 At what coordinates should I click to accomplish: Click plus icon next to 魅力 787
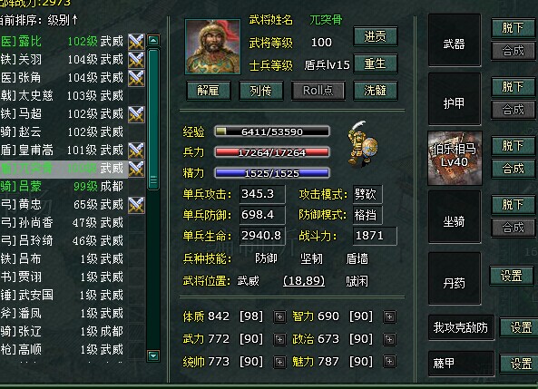click(x=389, y=361)
